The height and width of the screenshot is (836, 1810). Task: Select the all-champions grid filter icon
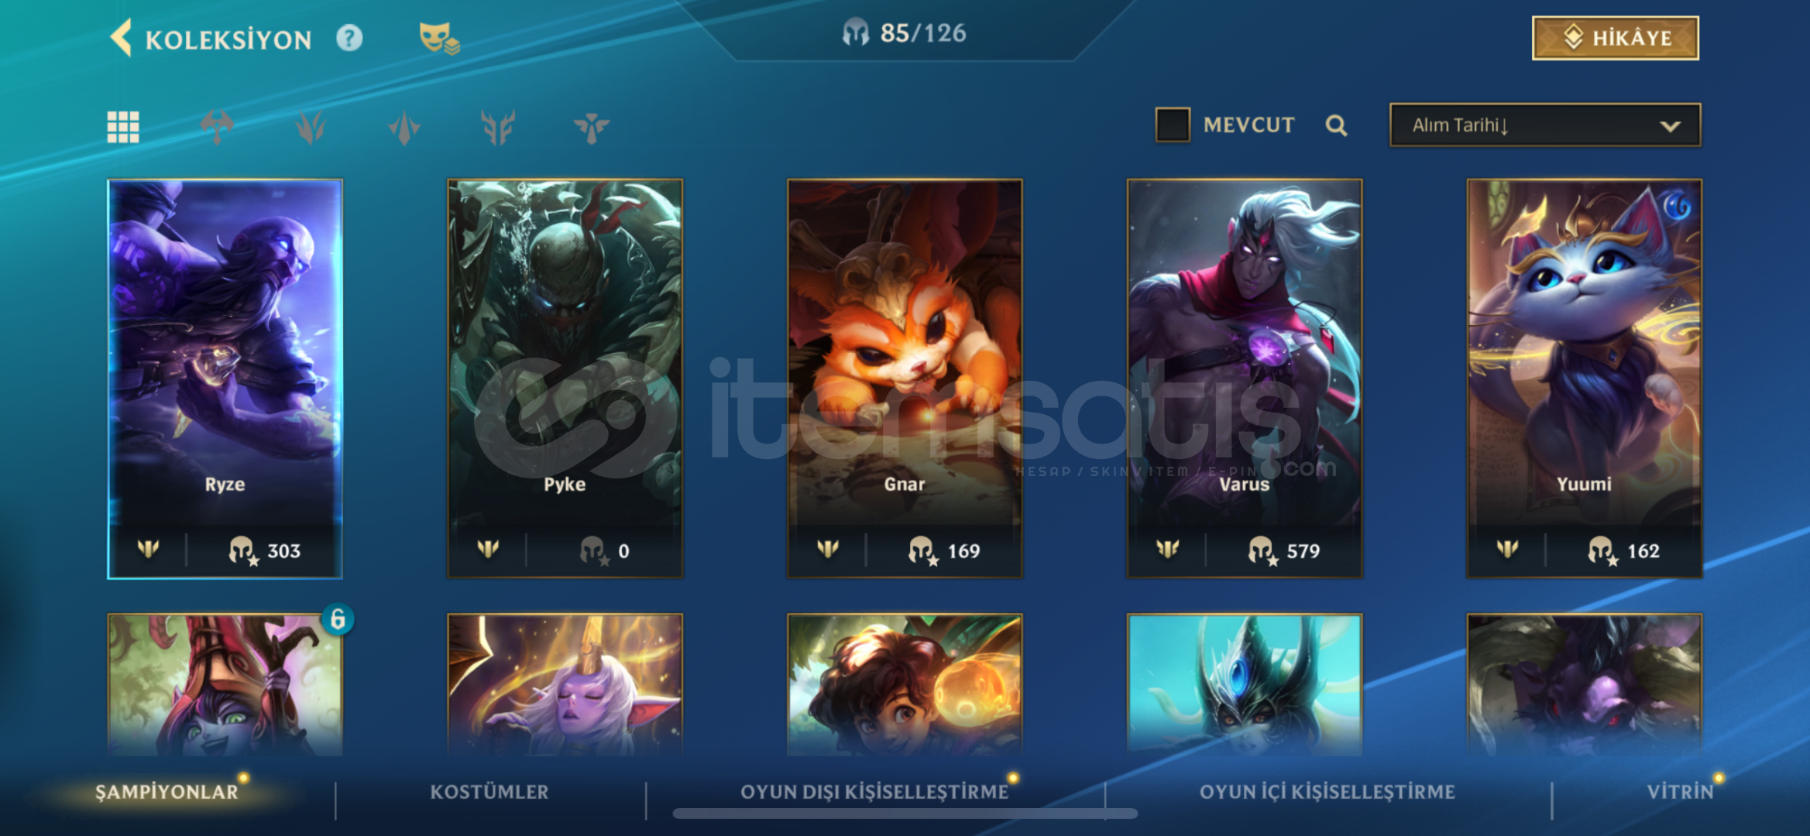pos(123,127)
